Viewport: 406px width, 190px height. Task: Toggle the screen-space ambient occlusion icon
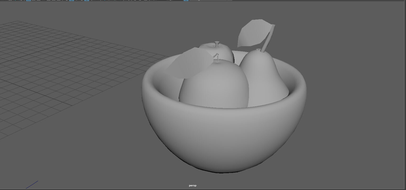click(x=54, y=1)
